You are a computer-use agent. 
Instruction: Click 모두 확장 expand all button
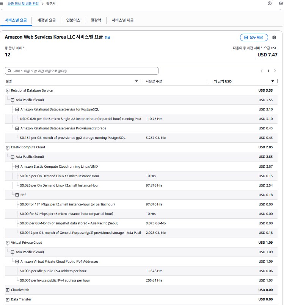click(254, 37)
